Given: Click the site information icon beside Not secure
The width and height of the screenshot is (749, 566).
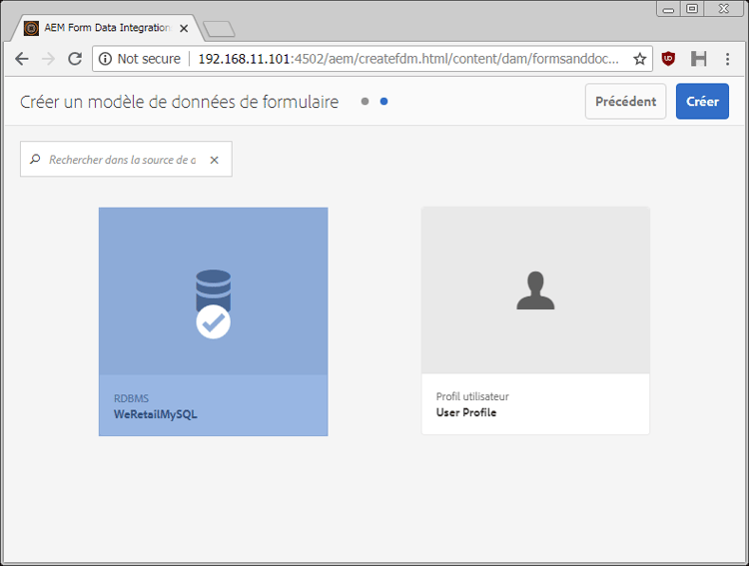Looking at the screenshot, I should tap(105, 59).
